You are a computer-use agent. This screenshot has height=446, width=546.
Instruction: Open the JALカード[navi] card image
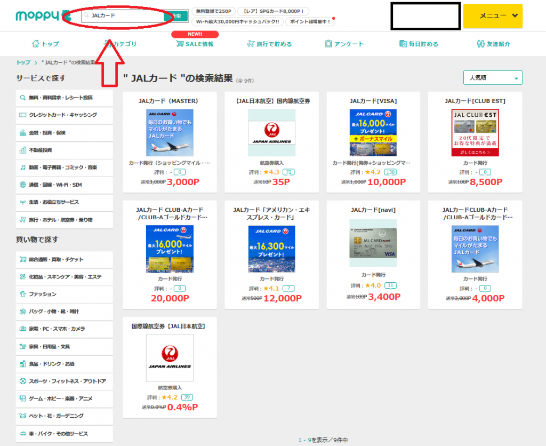373,243
